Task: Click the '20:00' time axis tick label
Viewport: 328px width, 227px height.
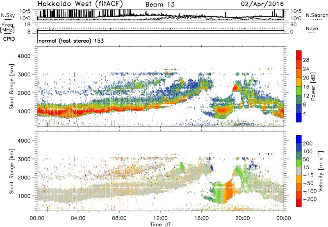Action: (x=243, y=218)
